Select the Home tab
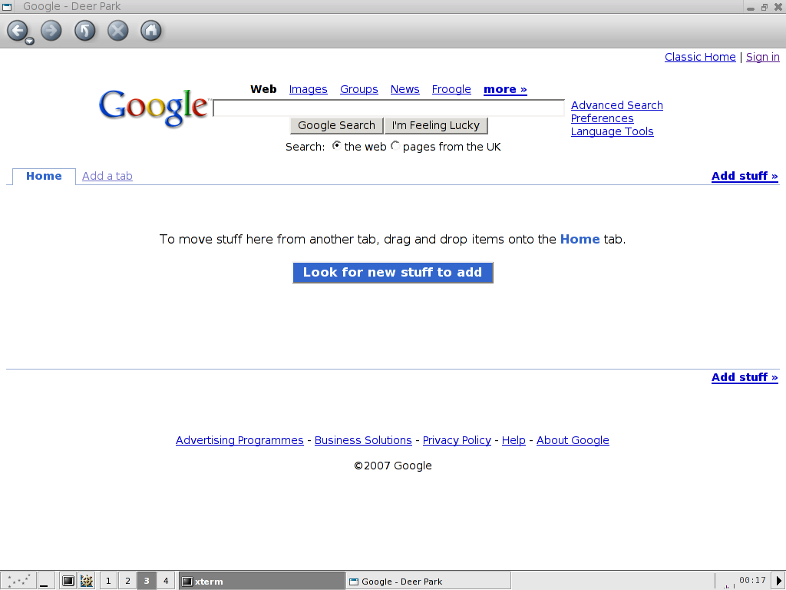 pyautogui.click(x=44, y=176)
